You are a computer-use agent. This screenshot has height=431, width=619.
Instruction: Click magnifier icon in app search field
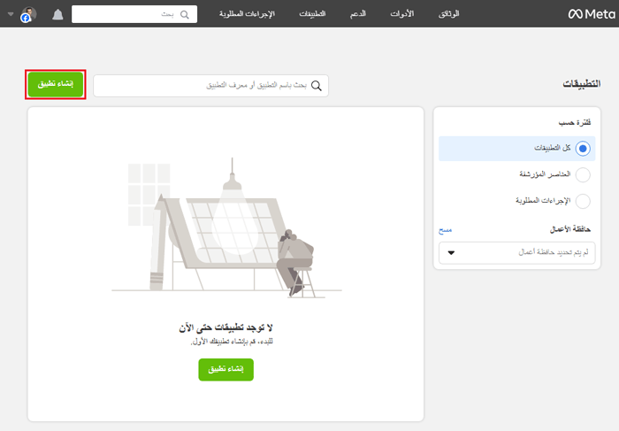[317, 86]
